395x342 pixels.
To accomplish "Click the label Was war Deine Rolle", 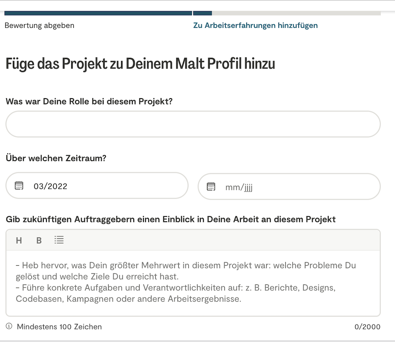I will pyautogui.click(x=89, y=102).
